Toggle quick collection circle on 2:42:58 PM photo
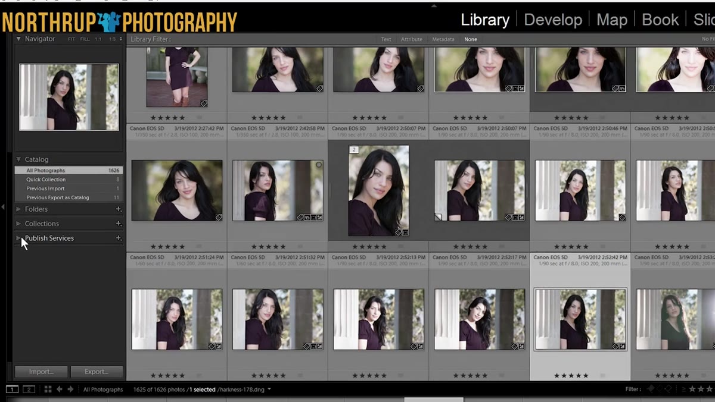 [x=319, y=165]
